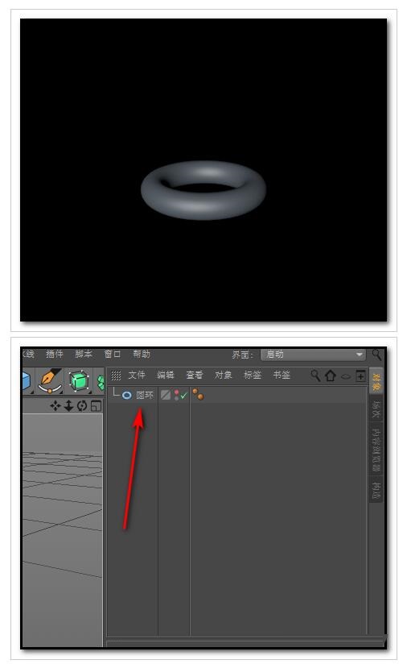
Task: Open the 界面 layout dropdown showing 启动
Action: [313, 355]
